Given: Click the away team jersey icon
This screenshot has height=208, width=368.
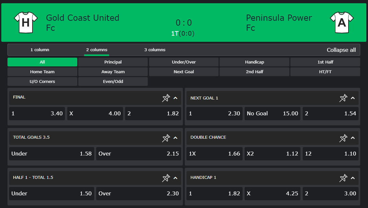Looking at the screenshot, I should [x=342, y=22].
